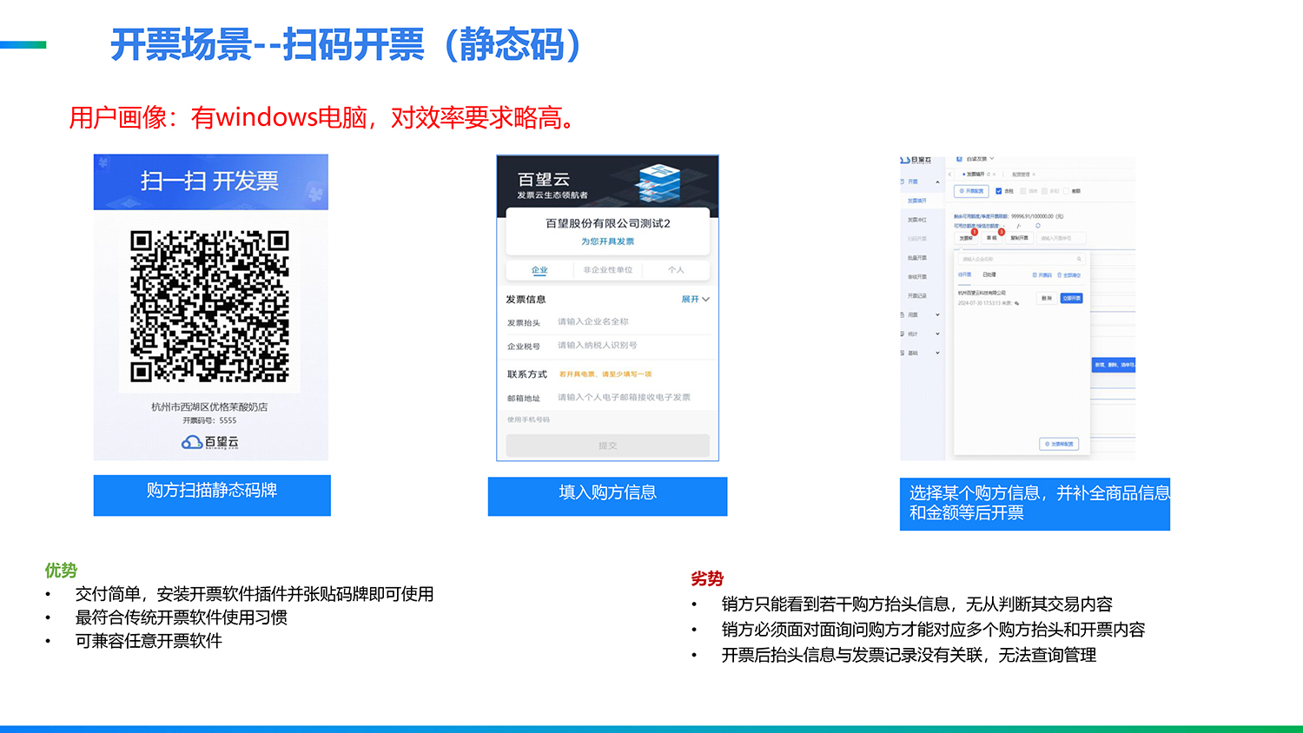The width and height of the screenshot is (1303, 733).
Task: Select 开票记录 in the sidebar
Action: (x=917, y=296)
